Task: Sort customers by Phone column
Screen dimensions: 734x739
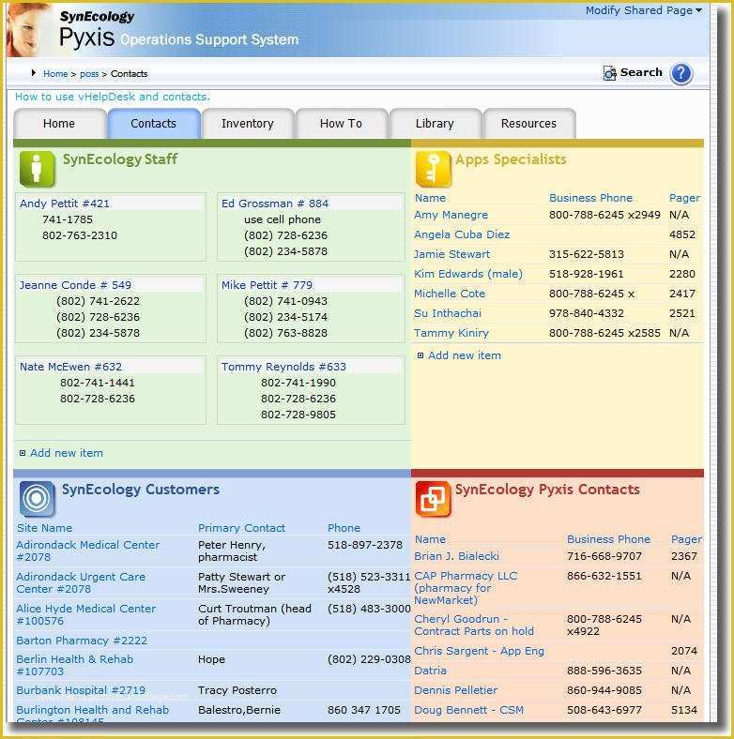Action: [x=344, y=528]
